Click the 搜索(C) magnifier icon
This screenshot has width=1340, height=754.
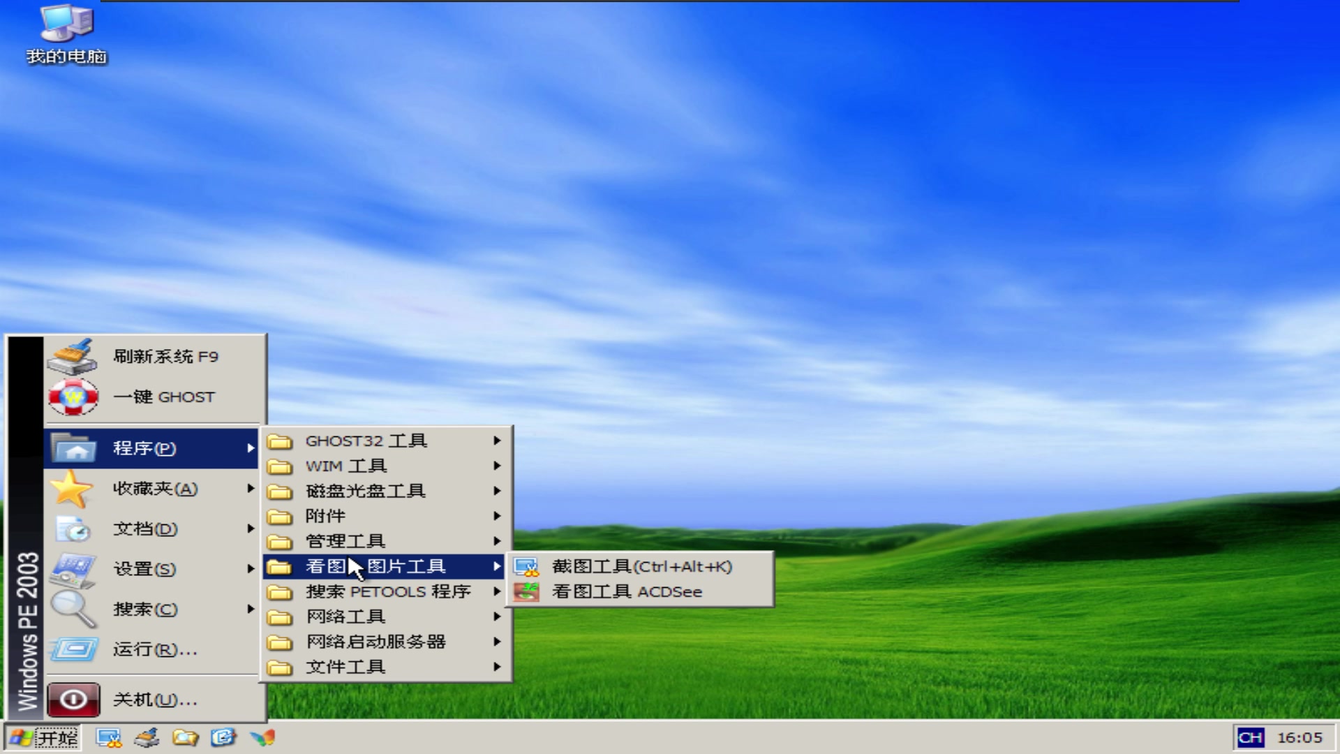73,609
